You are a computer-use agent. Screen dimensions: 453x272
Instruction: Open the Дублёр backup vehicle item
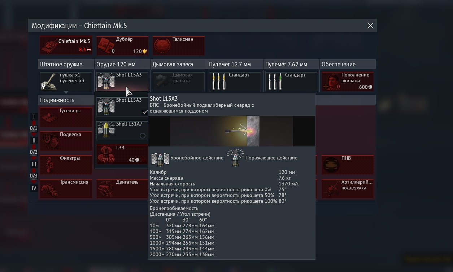pyautogui.click(x=122, y=45)
